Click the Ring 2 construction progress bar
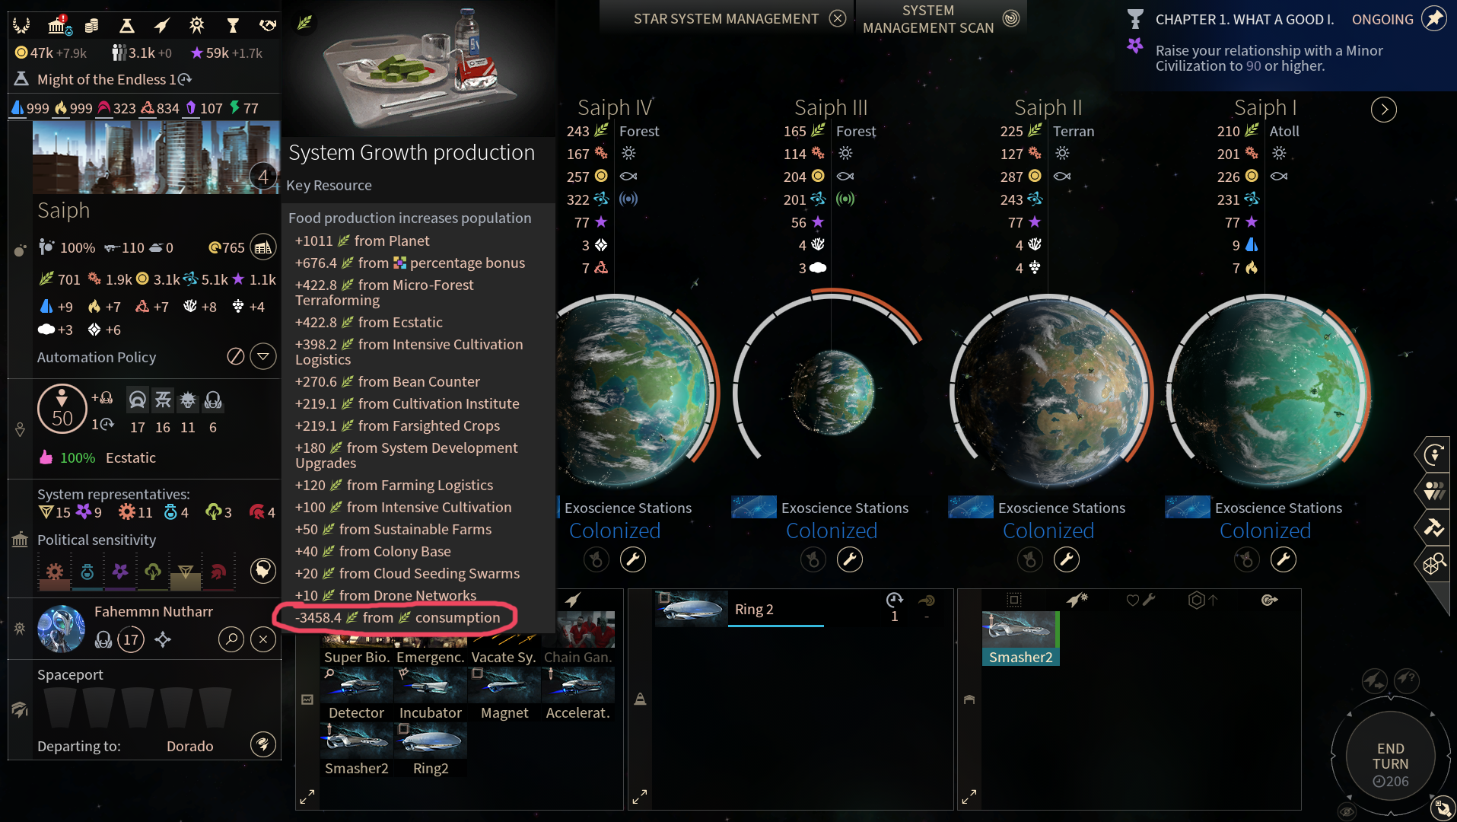This screenshot has height=822, width=1457. click(x=776, y=626)
